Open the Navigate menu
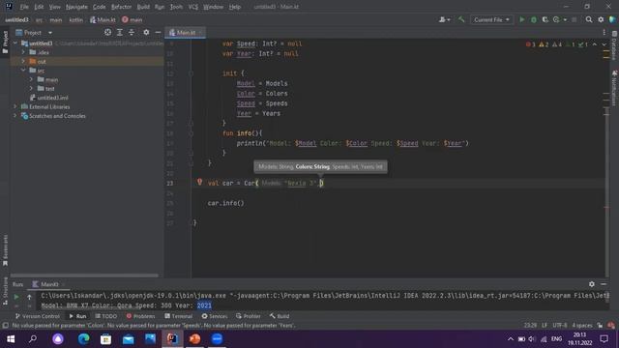This screenshot has height=348, width=619. (x=76, y=7)
